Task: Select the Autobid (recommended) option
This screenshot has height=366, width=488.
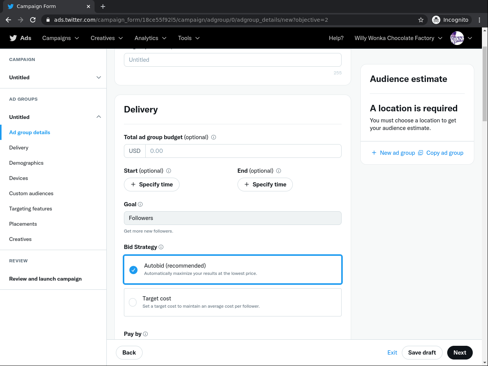Action: tap(133, 270)
